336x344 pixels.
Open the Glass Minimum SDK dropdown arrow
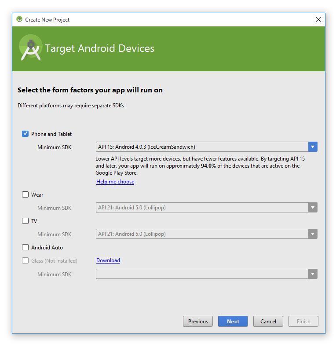(x=313, y=274)
